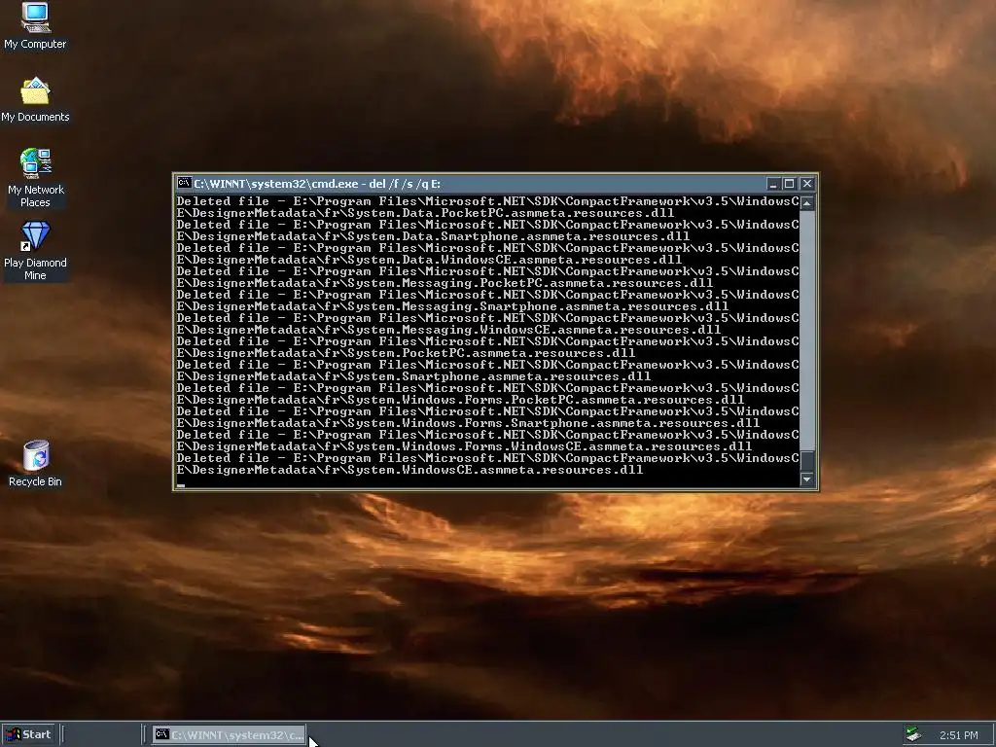Image resolution: width=996 pixels, height=747 pixels.
Task: Click the Recycle Bin label text
Action: tap(35, 481)
